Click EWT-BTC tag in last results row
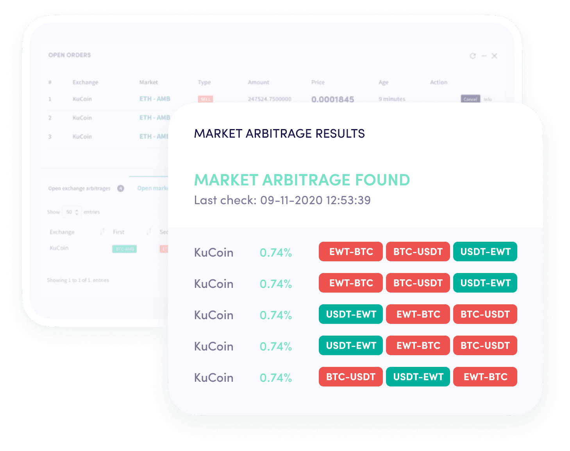The image size is (570, 451). [x=485, y=377]
